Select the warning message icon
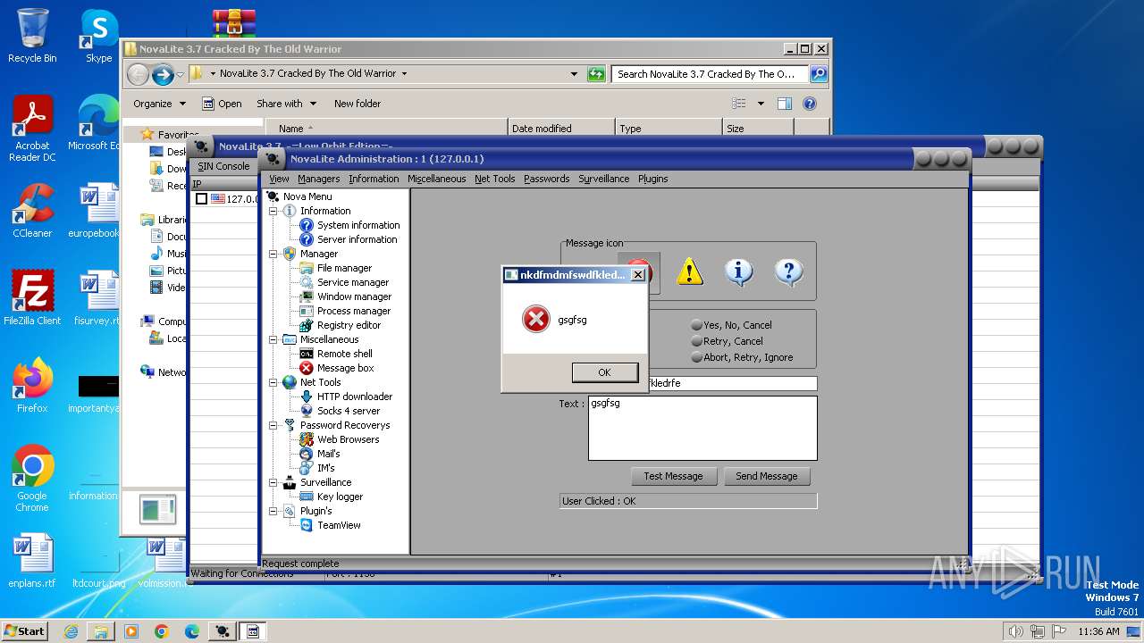The width and height of the screenshot is (1144, 643). pos(690,271)
